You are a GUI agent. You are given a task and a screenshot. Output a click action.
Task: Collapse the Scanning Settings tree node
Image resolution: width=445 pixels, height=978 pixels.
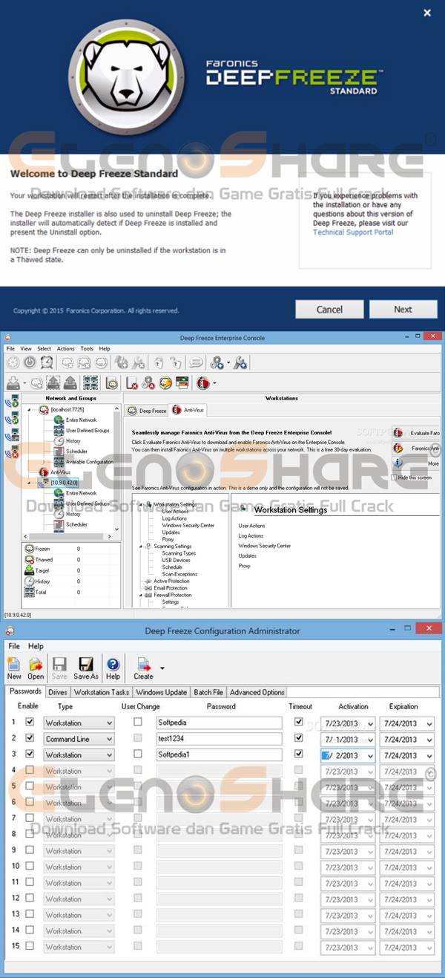pos(139,547)
